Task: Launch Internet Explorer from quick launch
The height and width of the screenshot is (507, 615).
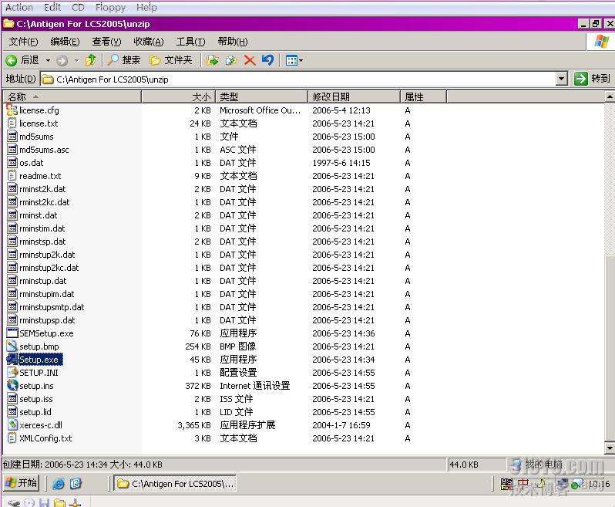Action: pos(59,483)
